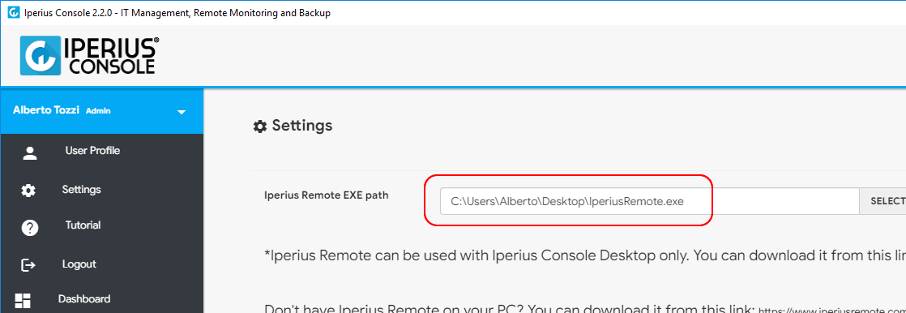
Task: Click the Alberto Tozzi user name
Action: (x=47, y=110)
